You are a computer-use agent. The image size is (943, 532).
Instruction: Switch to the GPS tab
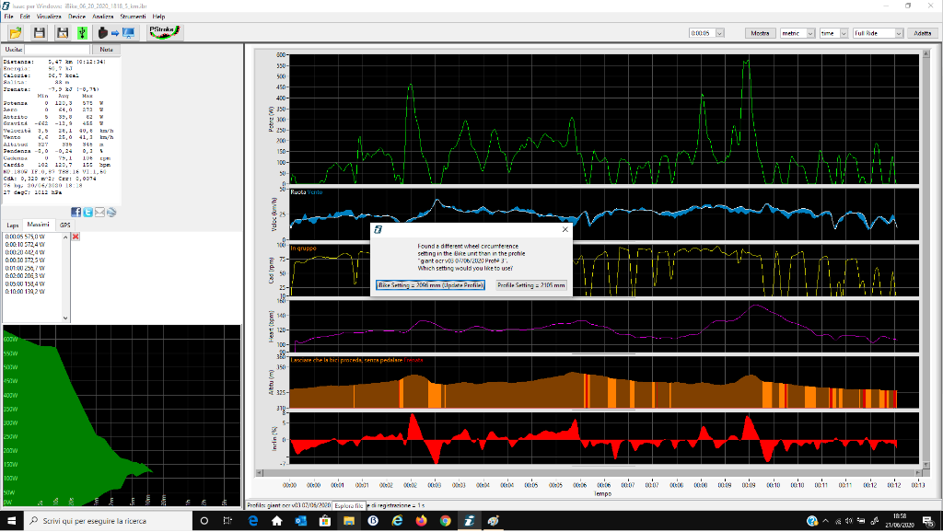pyautogui.click(x=65, y=225)
